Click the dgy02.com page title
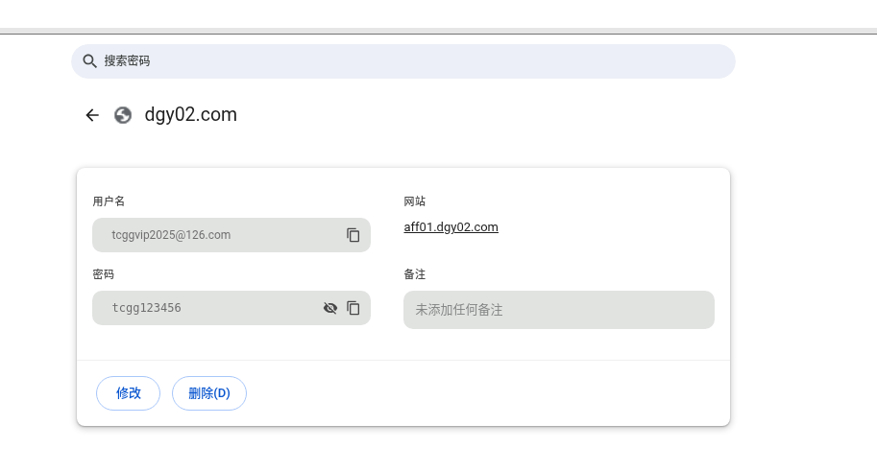 (191, 114)
